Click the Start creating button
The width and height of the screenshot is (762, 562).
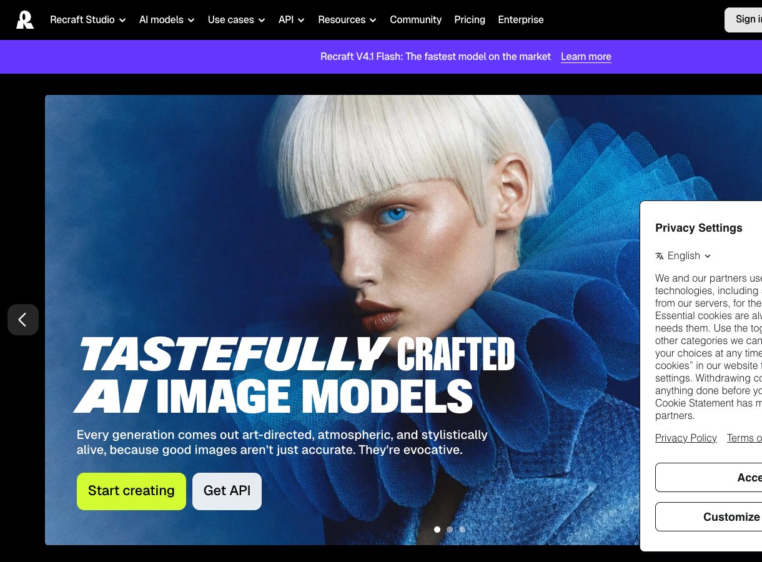point(131,491)
